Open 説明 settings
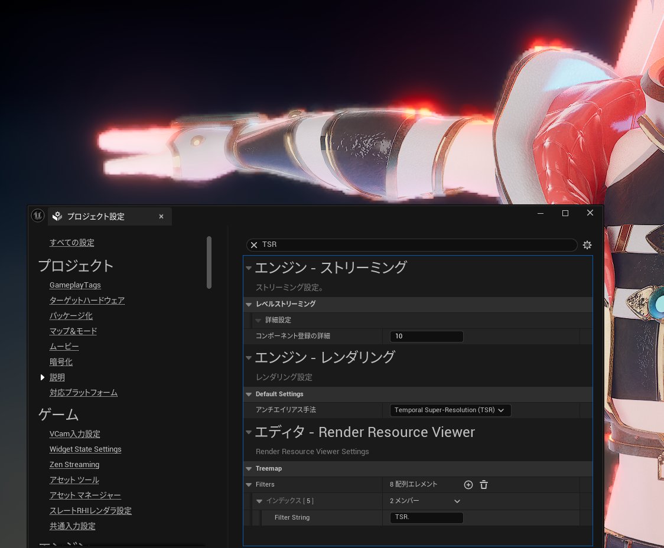664x548 pixels. (x=57, y=377)
